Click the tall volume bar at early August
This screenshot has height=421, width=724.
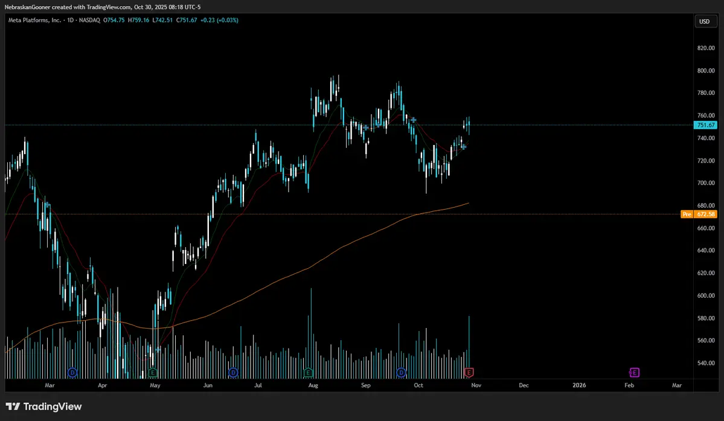[311, 332]
